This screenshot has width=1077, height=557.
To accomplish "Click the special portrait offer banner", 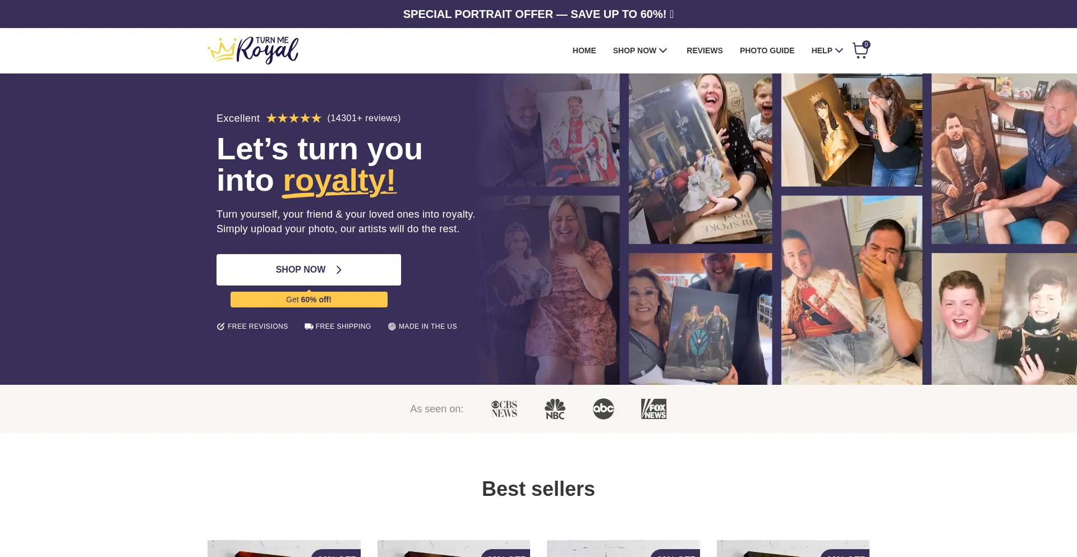I will (x=538, y=14).
